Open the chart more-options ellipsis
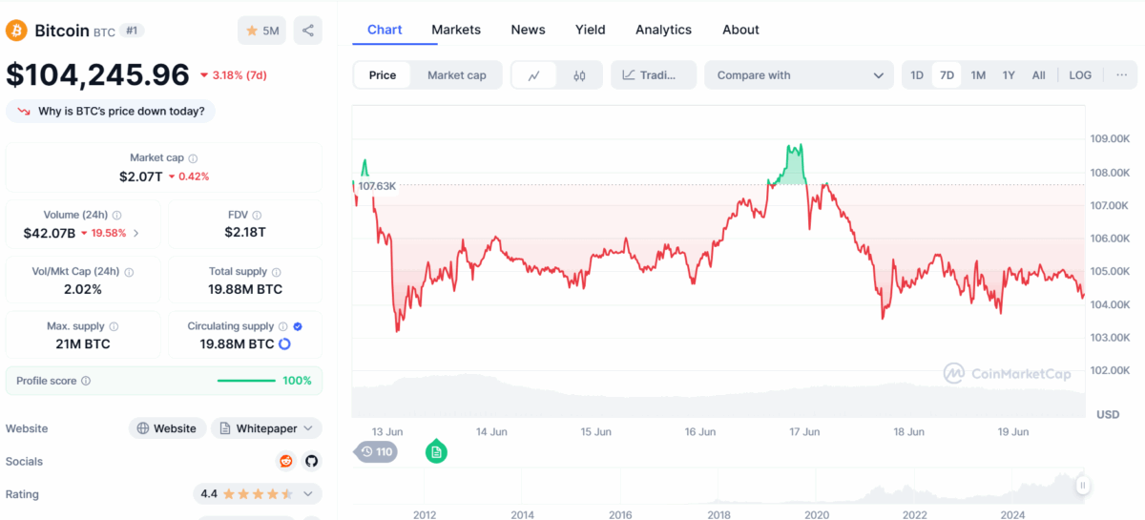 1121,75
